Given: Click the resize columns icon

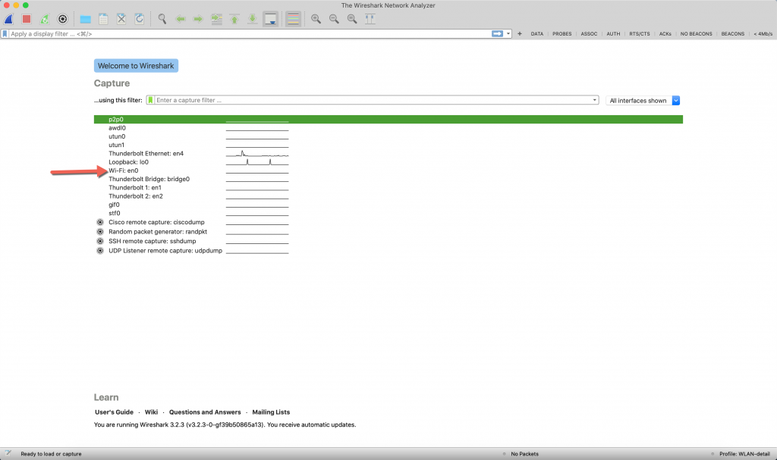Looking at the screenshot, I should 370,19.
